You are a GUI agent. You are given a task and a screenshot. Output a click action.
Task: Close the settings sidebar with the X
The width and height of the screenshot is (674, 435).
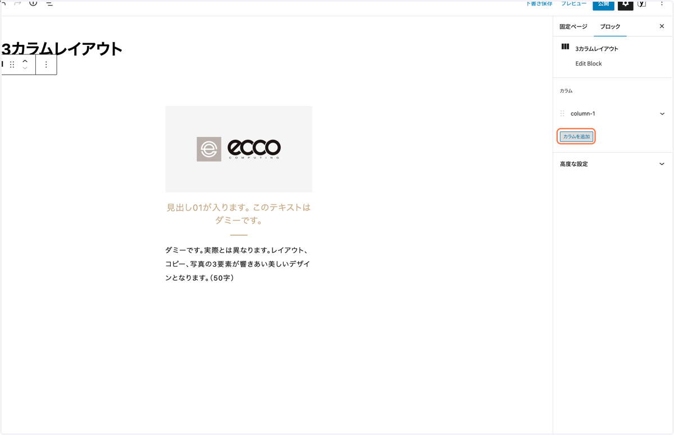[662, 26]
